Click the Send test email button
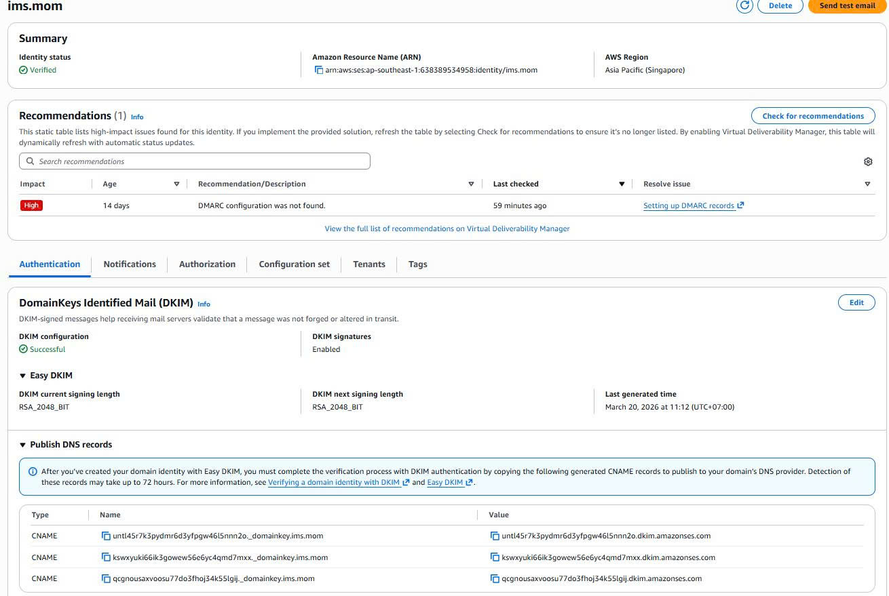The image size is (889, 596). [846, 6]
